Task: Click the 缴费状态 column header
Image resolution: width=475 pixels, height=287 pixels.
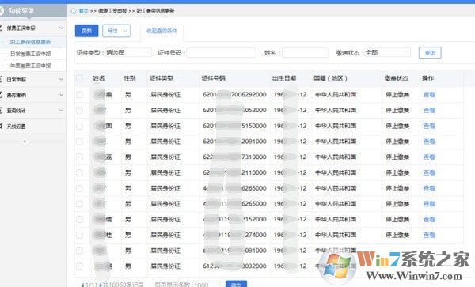Action: (397, 78)
